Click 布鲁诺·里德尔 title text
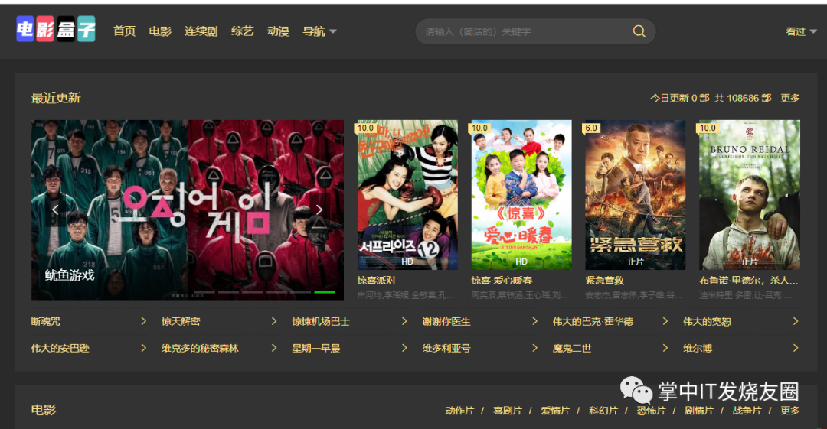The image size is (827, 429). [x=748, y=281]
